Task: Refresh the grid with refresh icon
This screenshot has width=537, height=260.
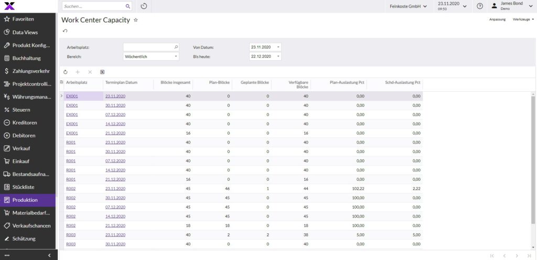Action: pyautogui.click(x=66, y=72)
